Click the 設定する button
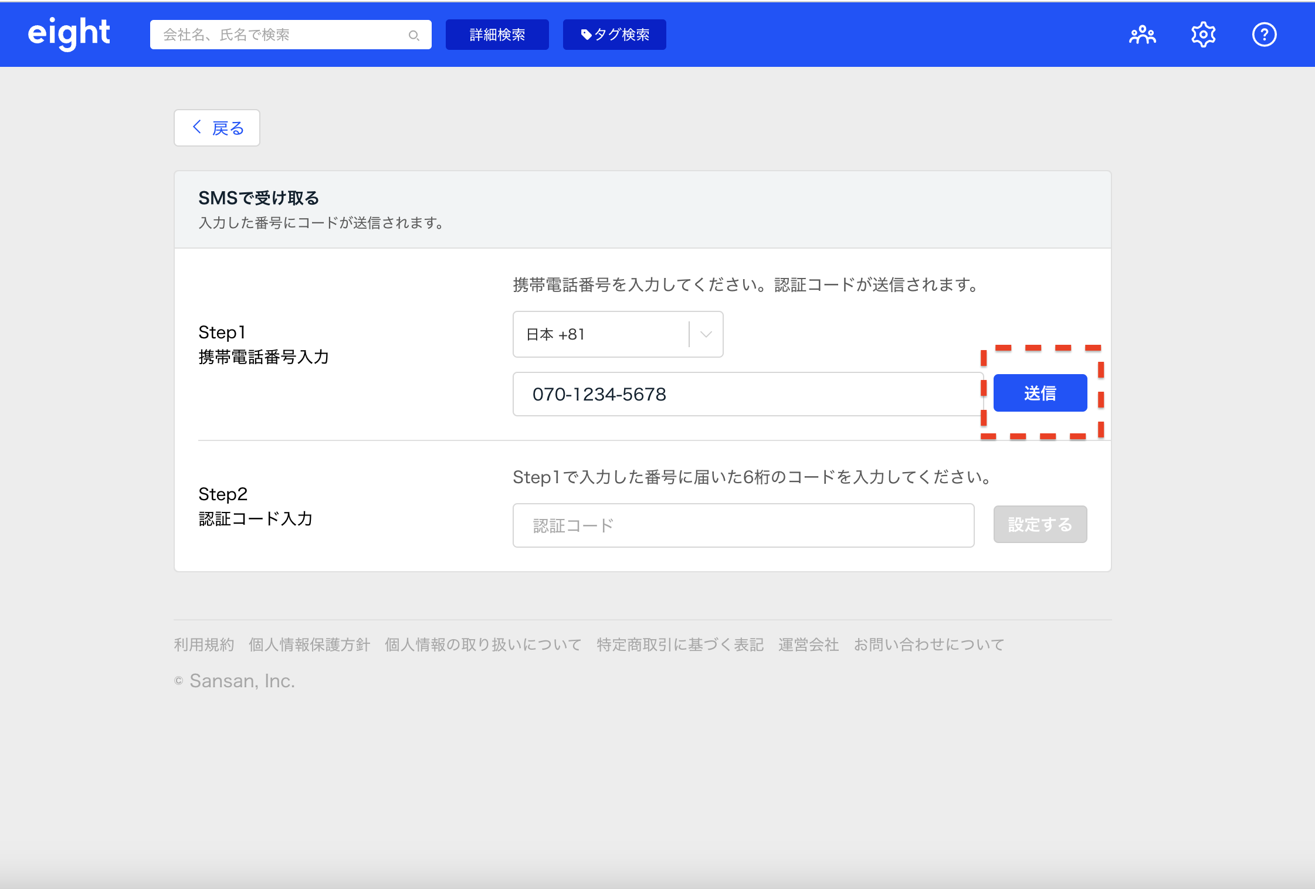 coord(1039,524)
